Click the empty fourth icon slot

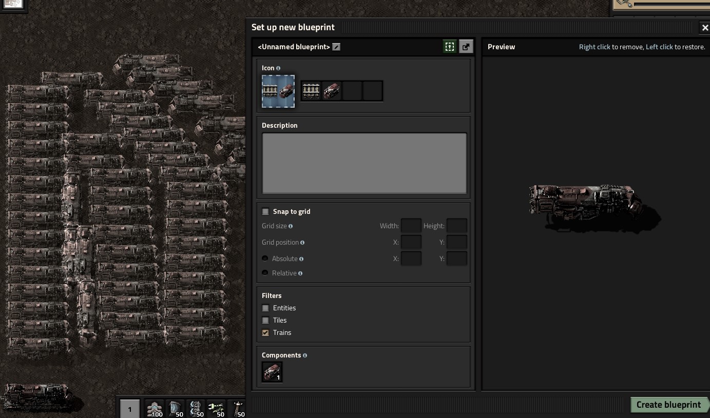tap(373, 91)
